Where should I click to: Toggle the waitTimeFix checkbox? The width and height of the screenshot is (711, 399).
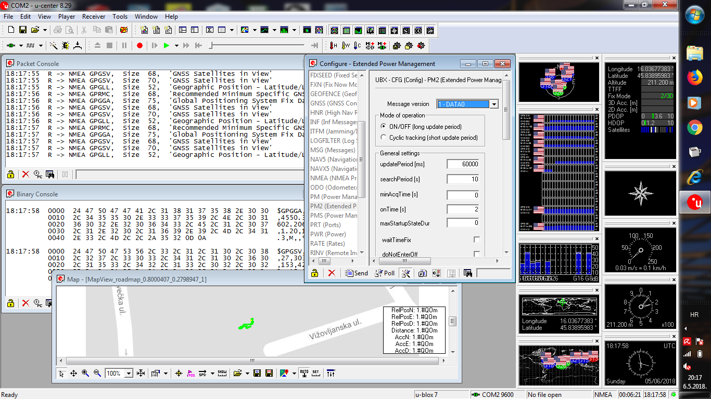[476, 240]
